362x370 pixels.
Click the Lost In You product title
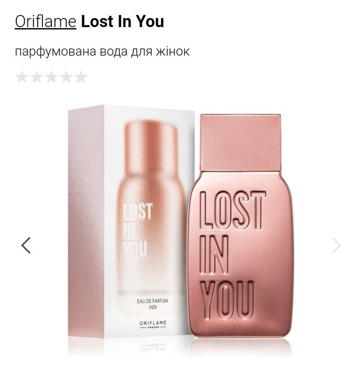[122, 22]
